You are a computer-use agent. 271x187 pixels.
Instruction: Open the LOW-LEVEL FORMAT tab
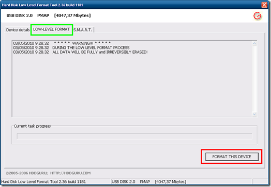pyautogui.click(x=52, y=29)
